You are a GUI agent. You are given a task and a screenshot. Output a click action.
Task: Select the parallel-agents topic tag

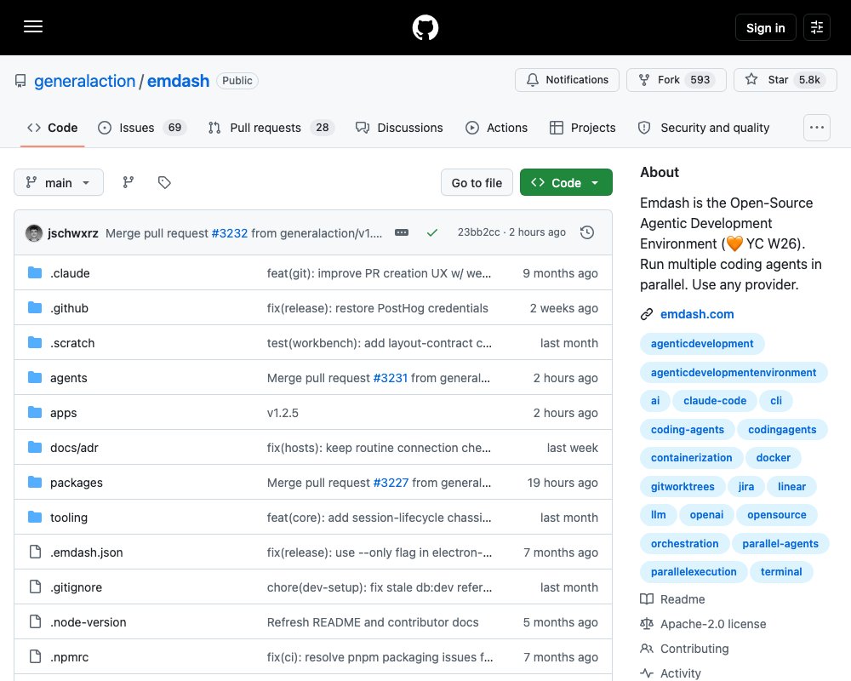tap(780, 544)
